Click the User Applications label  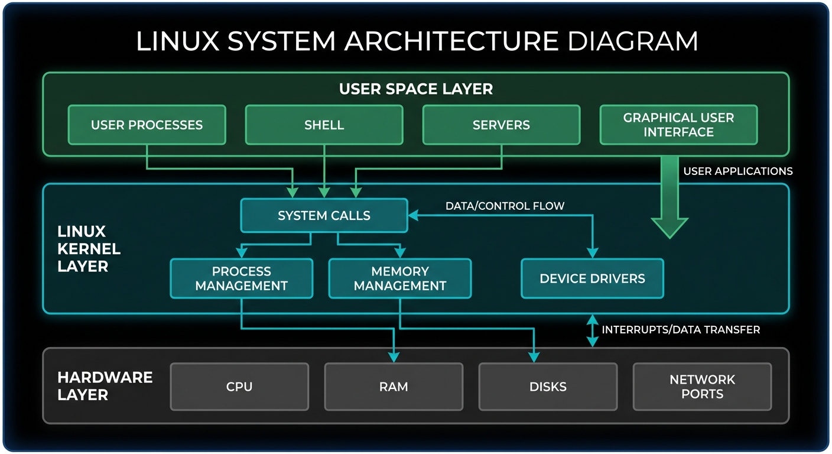pyautogui.click(x=738, y=171)
